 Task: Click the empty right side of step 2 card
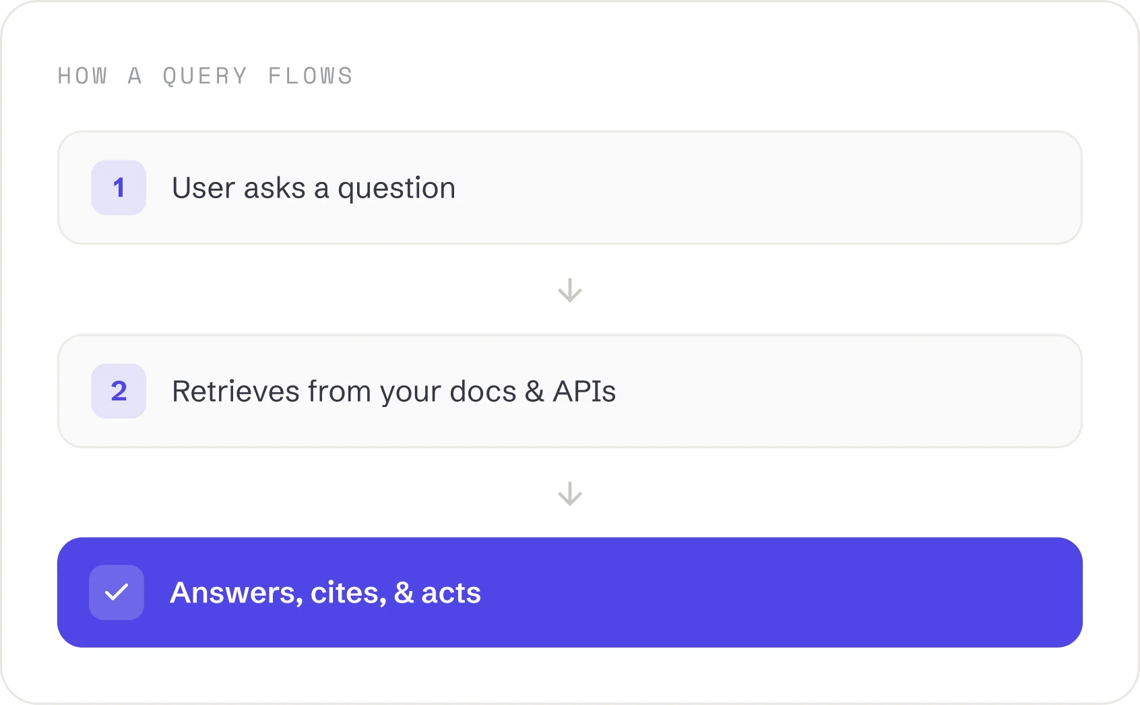point(849,392)
